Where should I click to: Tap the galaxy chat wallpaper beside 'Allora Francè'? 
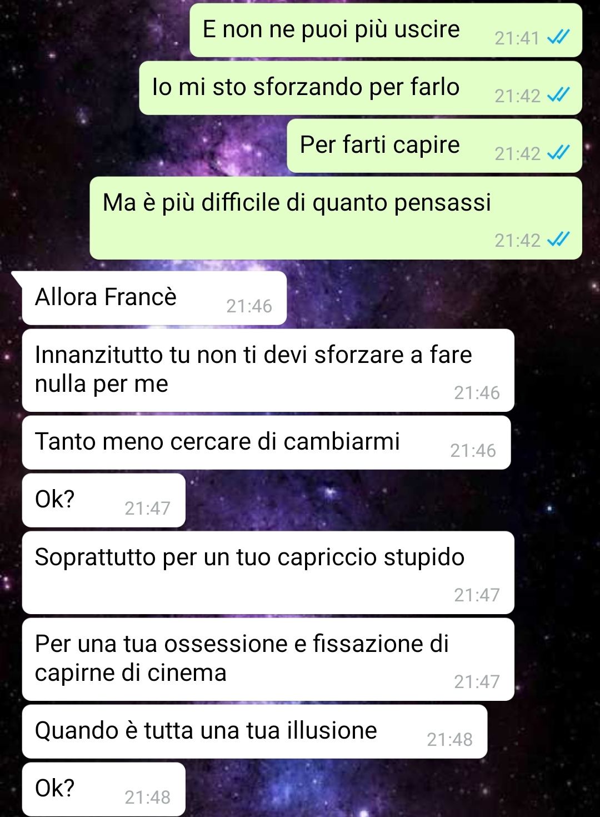pos(439,298)
